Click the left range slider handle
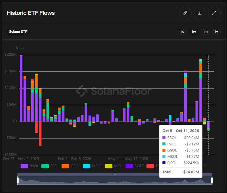This screenshot has width=227, height=193. 18,180
